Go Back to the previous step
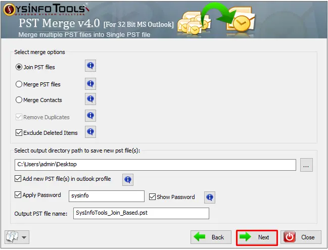Image resolution: width=328 pixels, height=250 pixels. point(211,237)
